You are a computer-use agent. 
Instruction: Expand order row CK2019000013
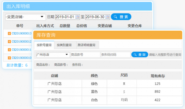tap(9, 33)
